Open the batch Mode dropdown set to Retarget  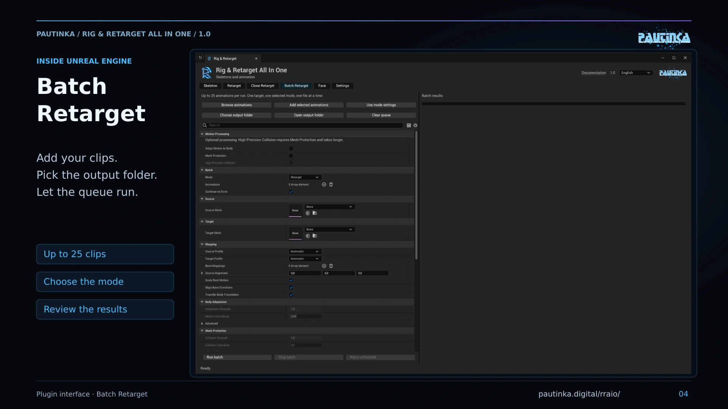[x=305, y=177]
